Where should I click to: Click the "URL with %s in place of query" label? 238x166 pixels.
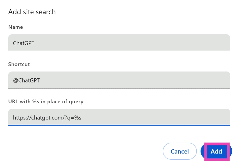pyautogui.click(x=46, y=102)
